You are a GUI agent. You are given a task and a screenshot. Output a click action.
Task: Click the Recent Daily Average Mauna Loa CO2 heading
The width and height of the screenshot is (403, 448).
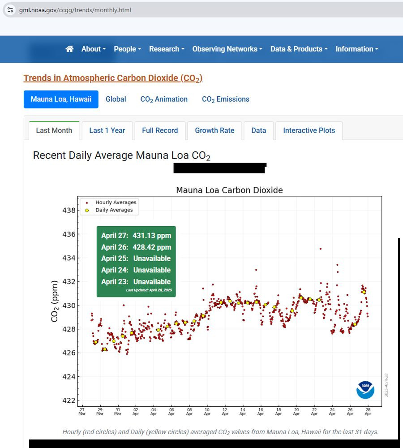(x=122, y=156)
